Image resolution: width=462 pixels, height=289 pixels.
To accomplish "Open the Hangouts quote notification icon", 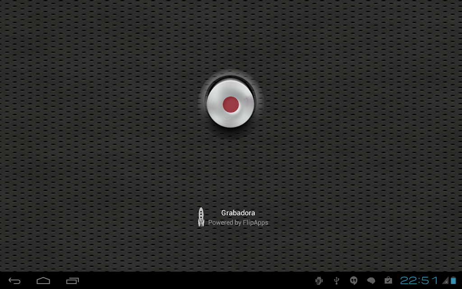I will pos(354,280).
